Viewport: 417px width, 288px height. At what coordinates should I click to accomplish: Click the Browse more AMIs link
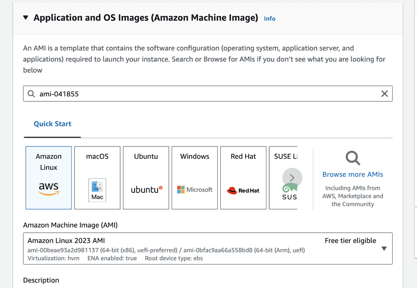[x=352, y=174]
